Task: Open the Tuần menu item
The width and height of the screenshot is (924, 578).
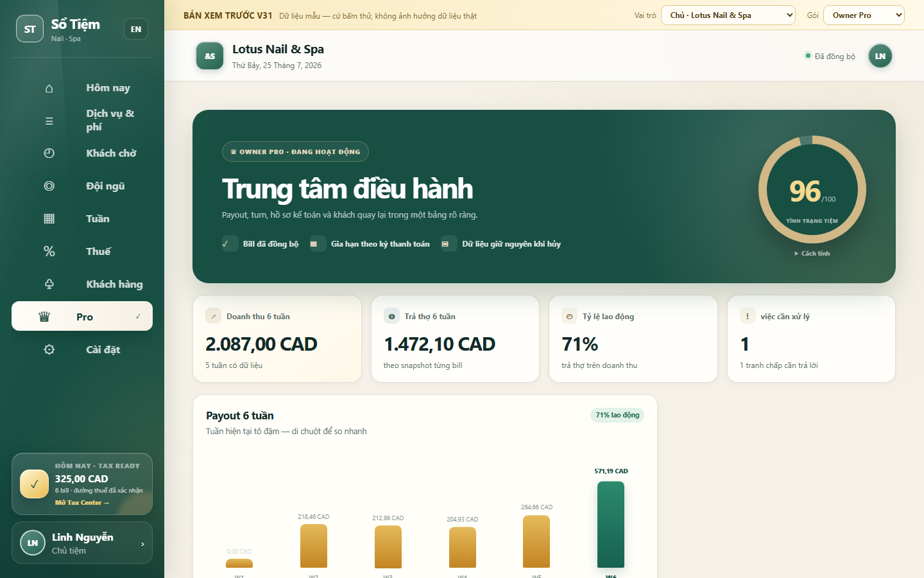Action: pos(82,219)
